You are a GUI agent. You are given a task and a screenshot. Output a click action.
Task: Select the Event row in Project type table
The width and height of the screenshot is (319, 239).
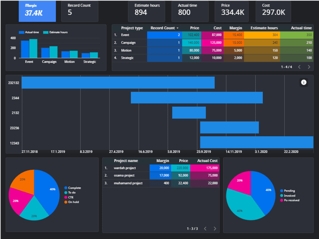(125, 35)
